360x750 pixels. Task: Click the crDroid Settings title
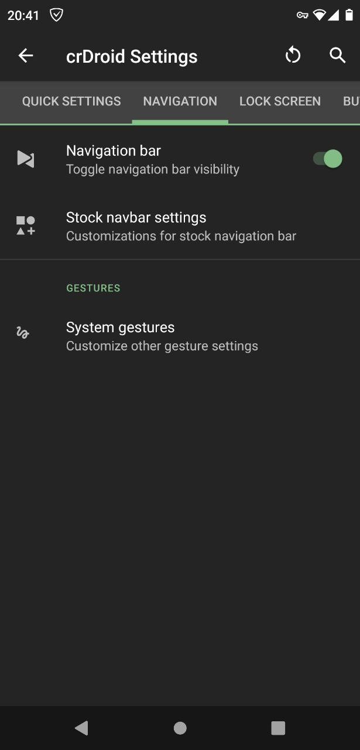(x=132, y=56)
